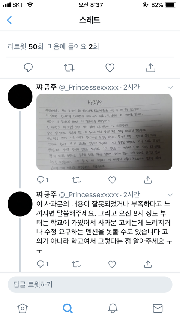Share the main tweet
The height and width of the screenshot is (320, 180).
pos(151,68)
